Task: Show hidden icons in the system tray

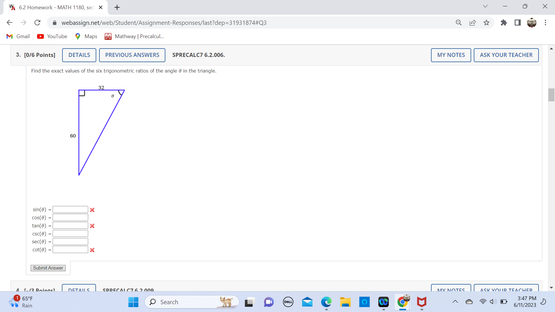Action: click(455, 302)
